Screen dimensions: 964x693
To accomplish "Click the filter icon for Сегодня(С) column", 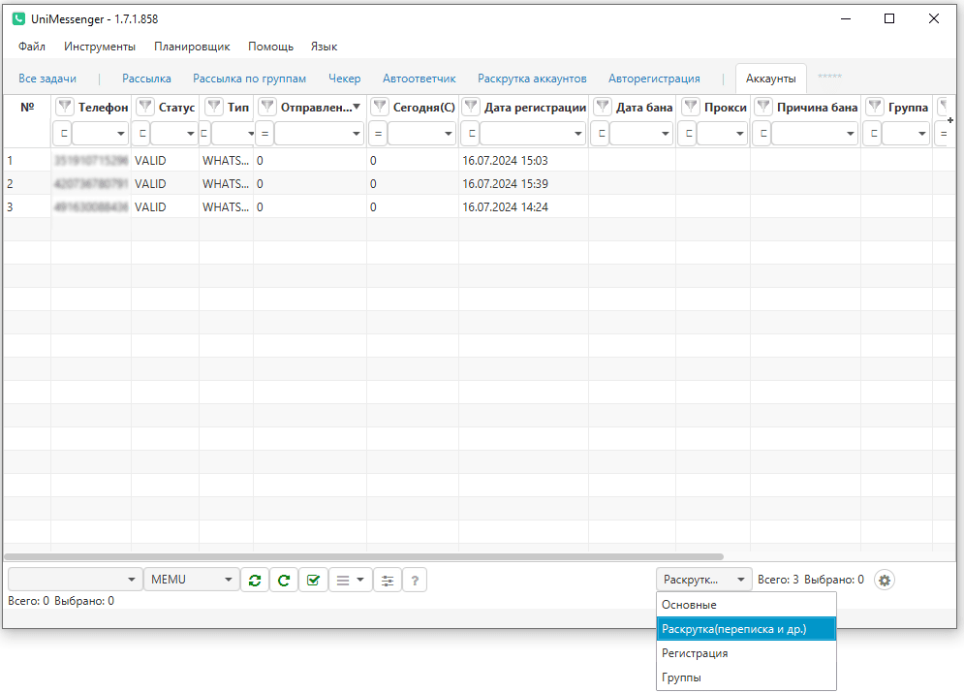I will point(380,107).
